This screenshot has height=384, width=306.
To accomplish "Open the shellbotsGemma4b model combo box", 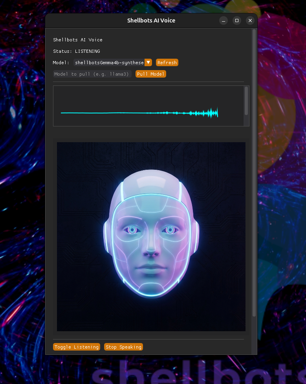I will 109,63.
